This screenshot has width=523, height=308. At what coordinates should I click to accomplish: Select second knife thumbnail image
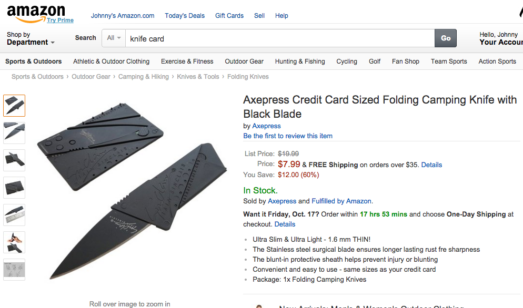pyautogui.click(x=14, y=133)
